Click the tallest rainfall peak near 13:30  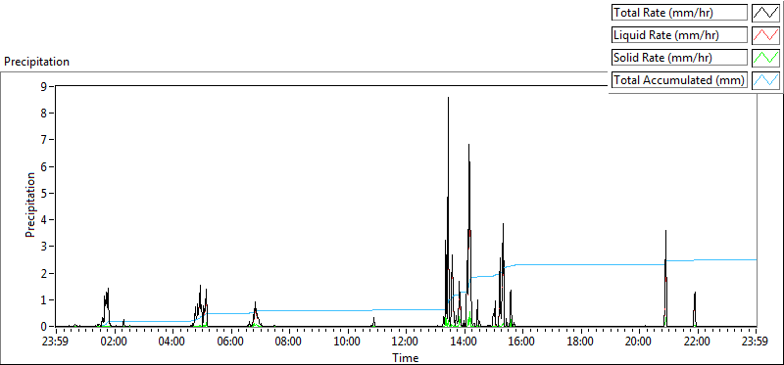[x=448, y=99]
